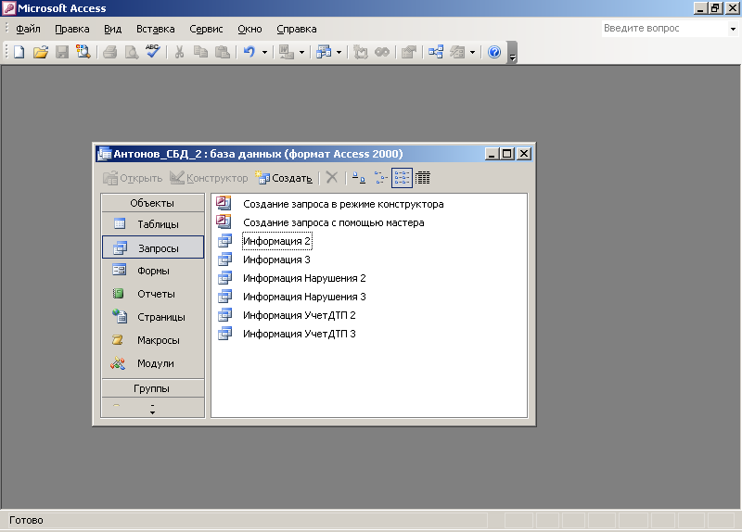
Task: Expand the Analyze dropdown arrow
Action: [339, 53]
